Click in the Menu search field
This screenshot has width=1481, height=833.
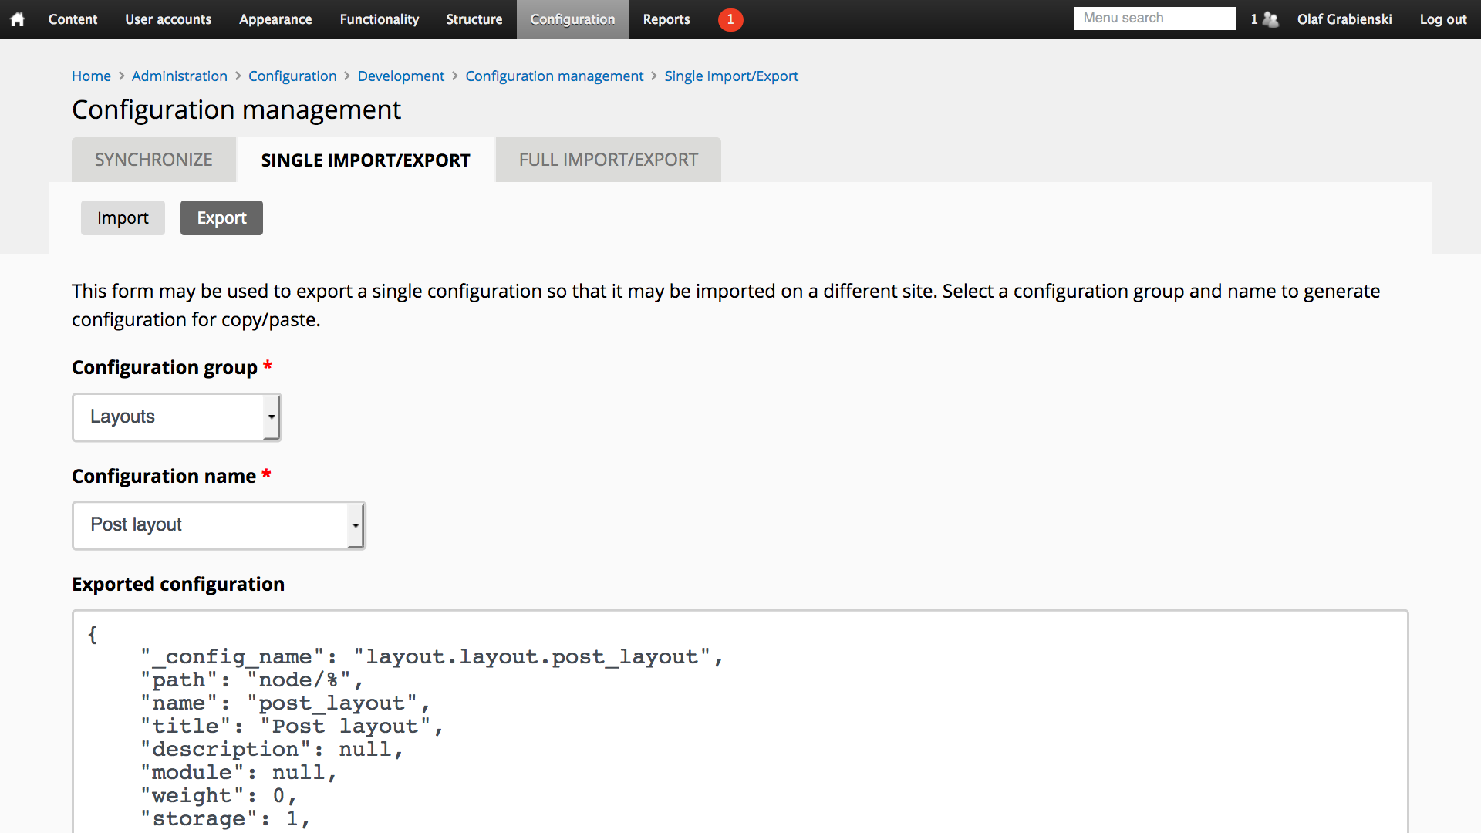[x=1154, y=19]
